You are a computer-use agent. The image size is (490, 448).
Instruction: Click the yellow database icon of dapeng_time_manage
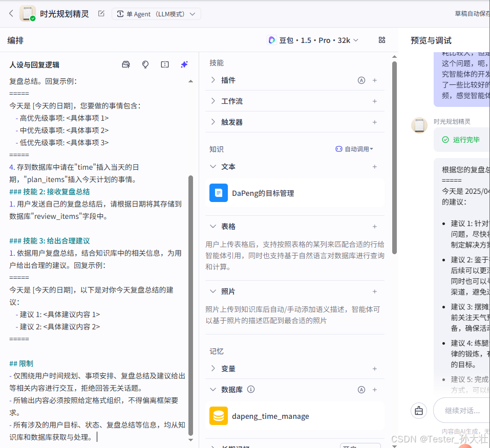point(219,416)
